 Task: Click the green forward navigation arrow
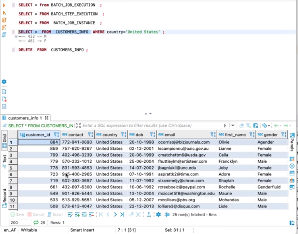(x=286, y=125)
